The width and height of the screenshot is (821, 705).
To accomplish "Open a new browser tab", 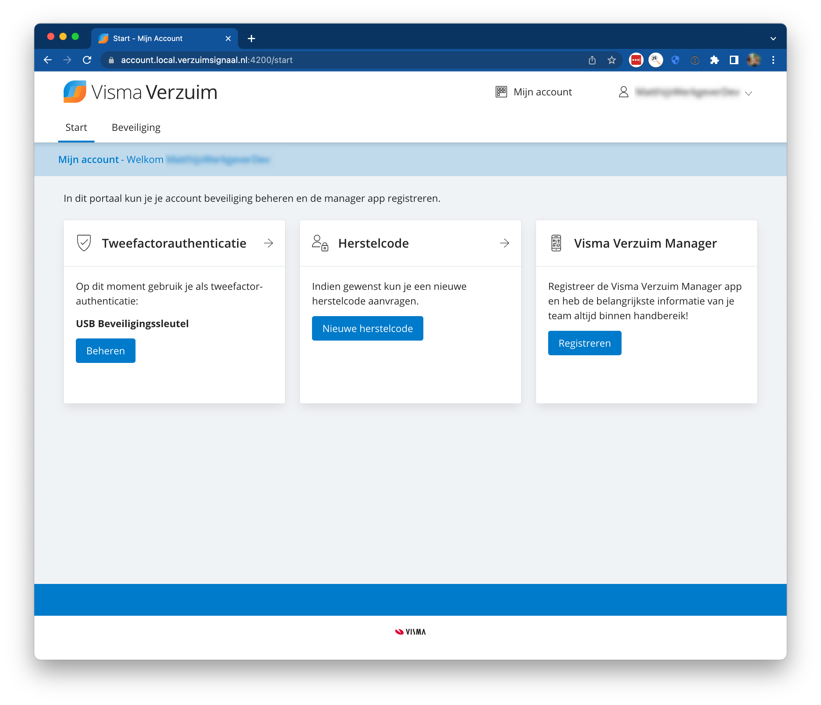I will tap(251, 39).
